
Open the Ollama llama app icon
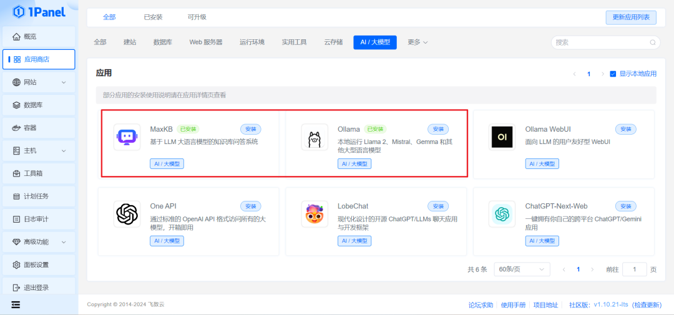click(315, 137)
